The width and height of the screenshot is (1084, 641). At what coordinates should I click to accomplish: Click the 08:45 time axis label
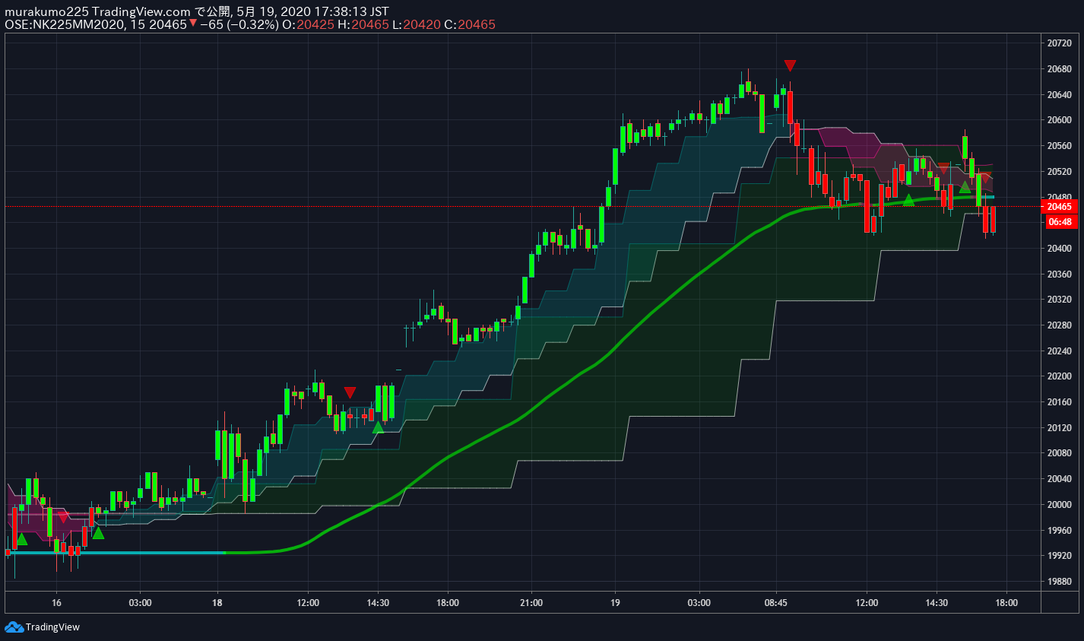tap(775, 603)
